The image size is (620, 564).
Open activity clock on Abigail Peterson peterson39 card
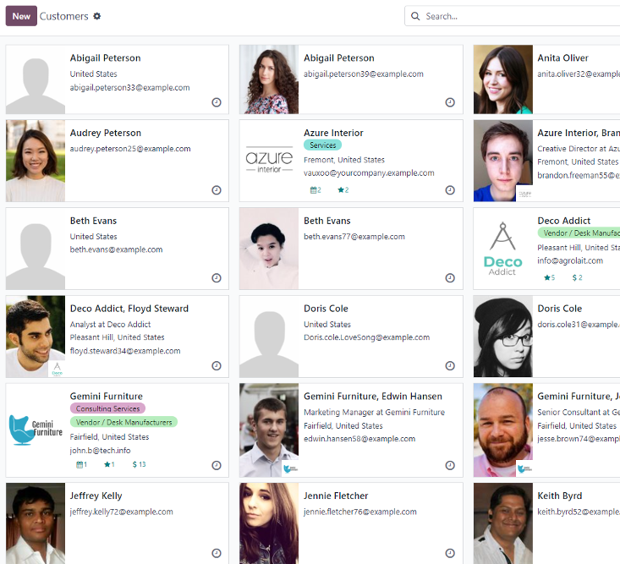point(450,102)
